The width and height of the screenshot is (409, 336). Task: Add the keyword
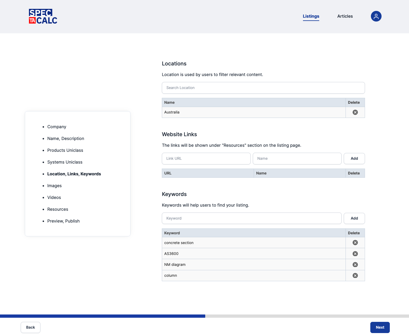point(354,218)
